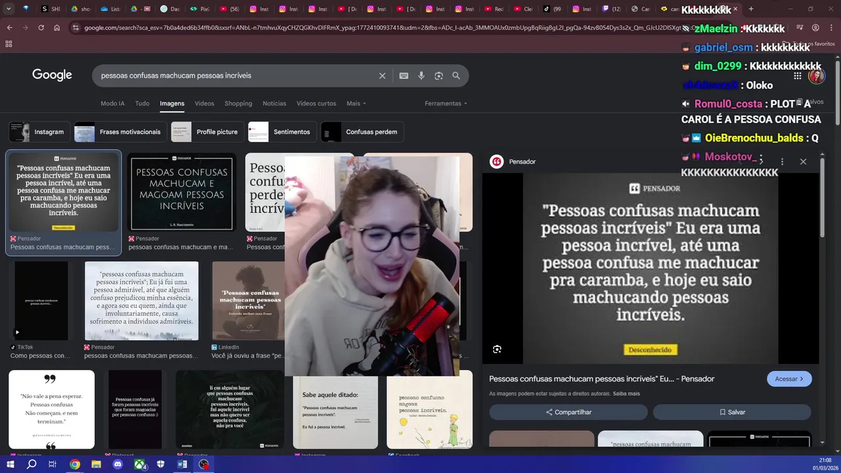
Task: Click the Google logo
Action: coord(52,75)
